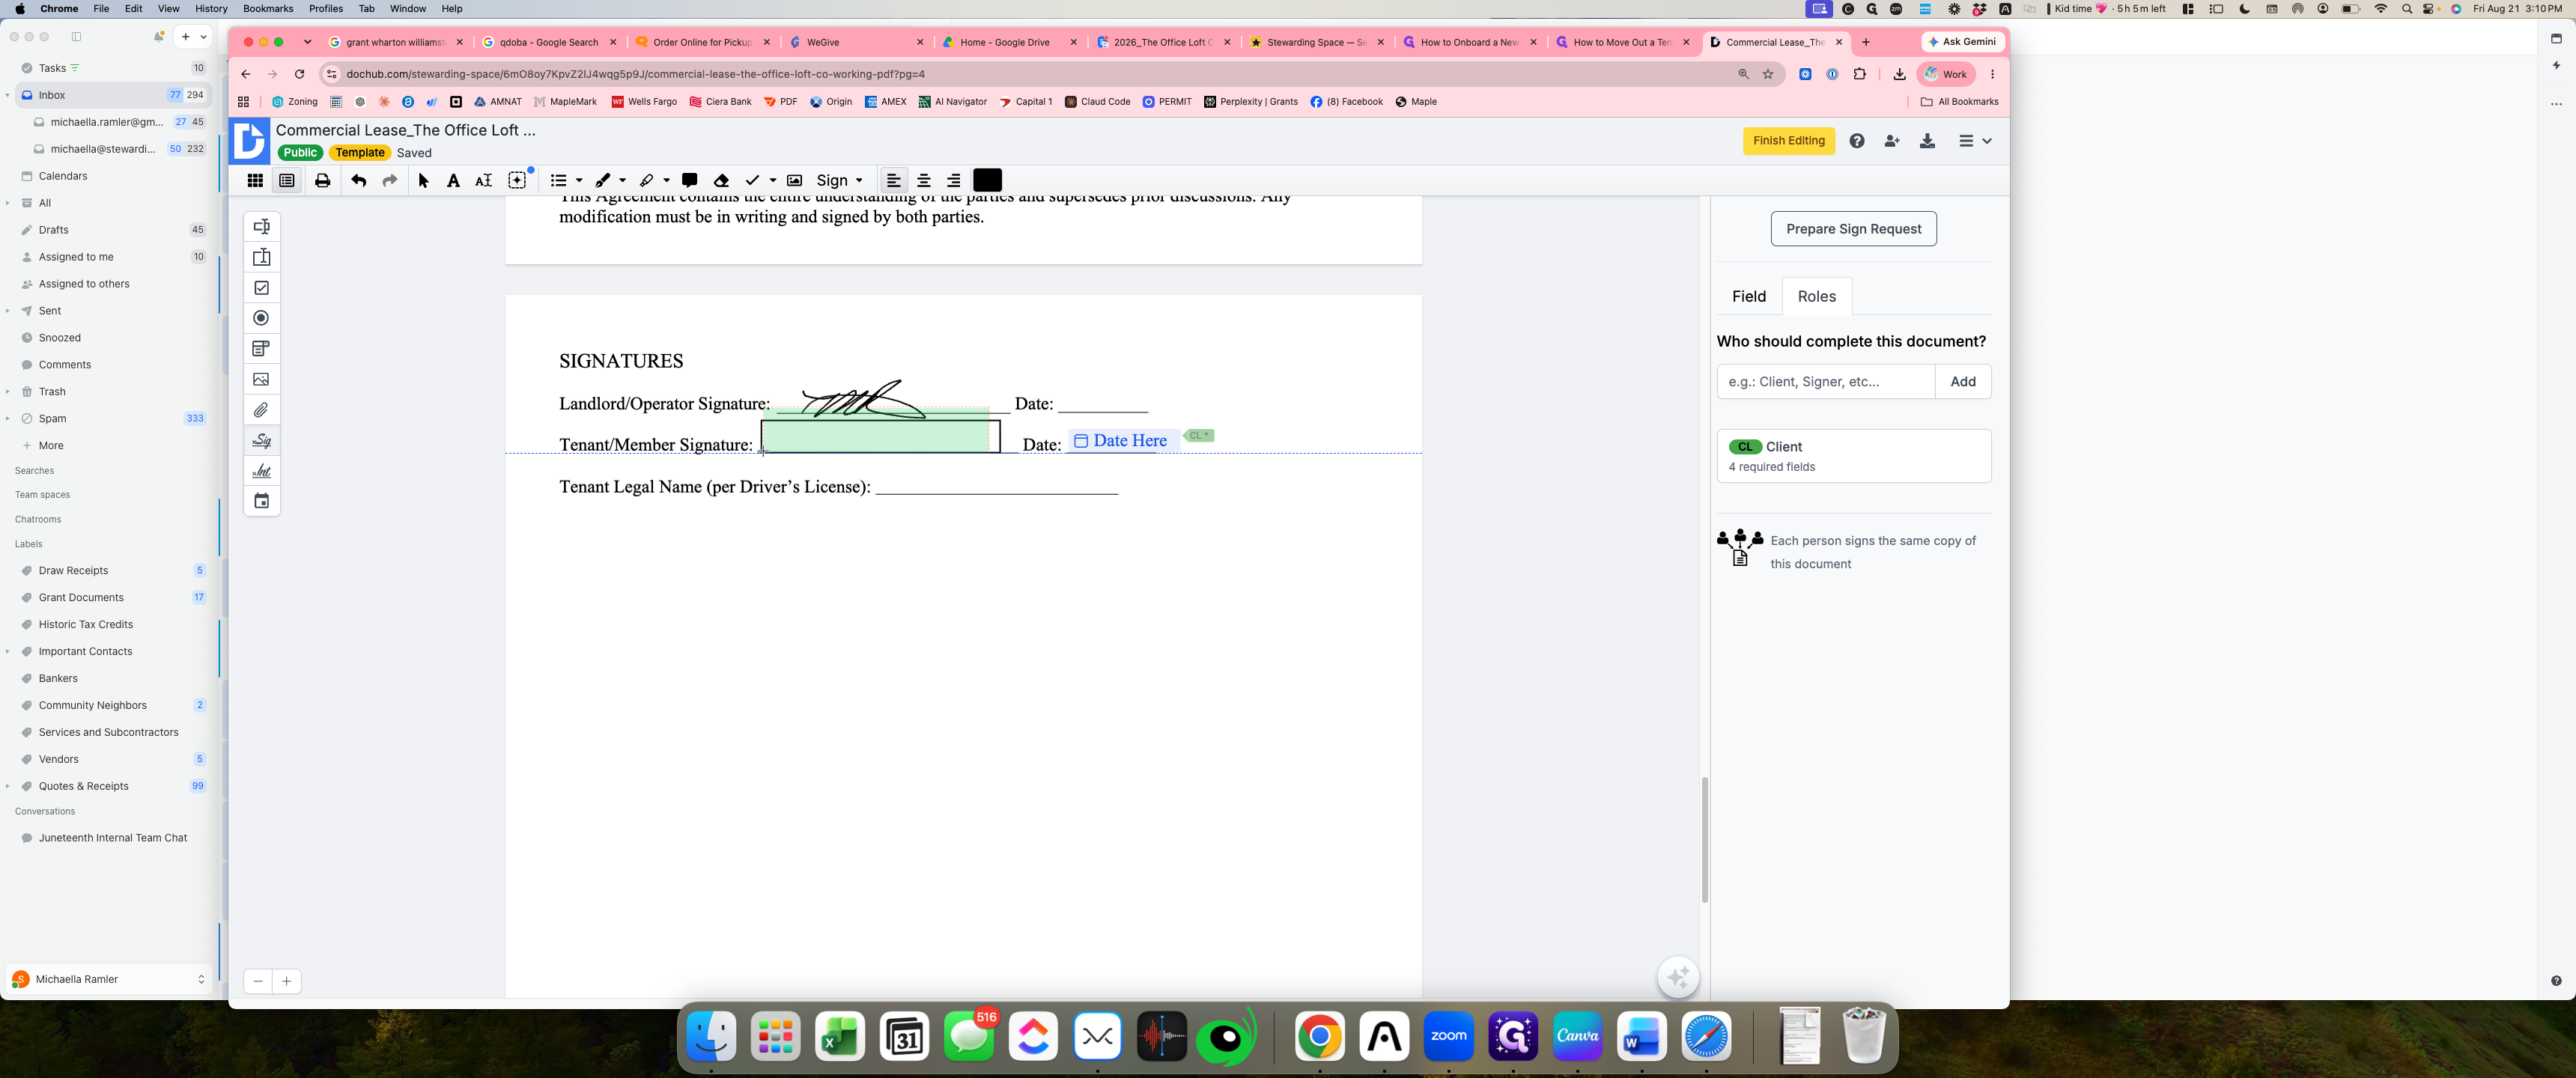The image size is (2576, 1078).
Task: Redo the last undone edit
Action: 390,180
